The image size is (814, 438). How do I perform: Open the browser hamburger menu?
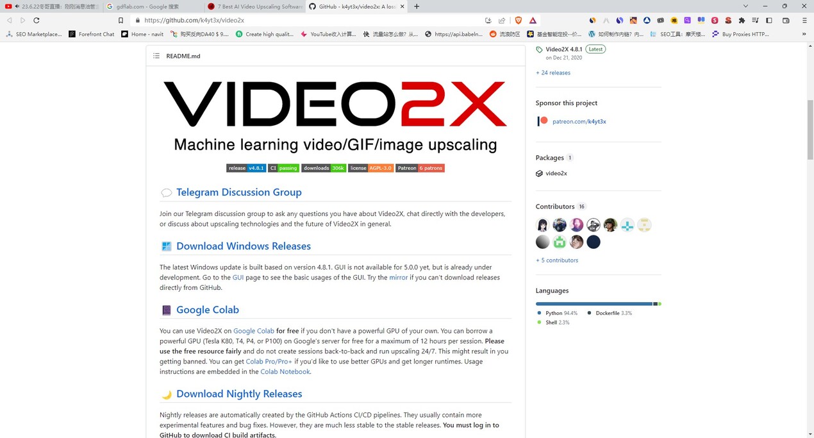point(804,20)
